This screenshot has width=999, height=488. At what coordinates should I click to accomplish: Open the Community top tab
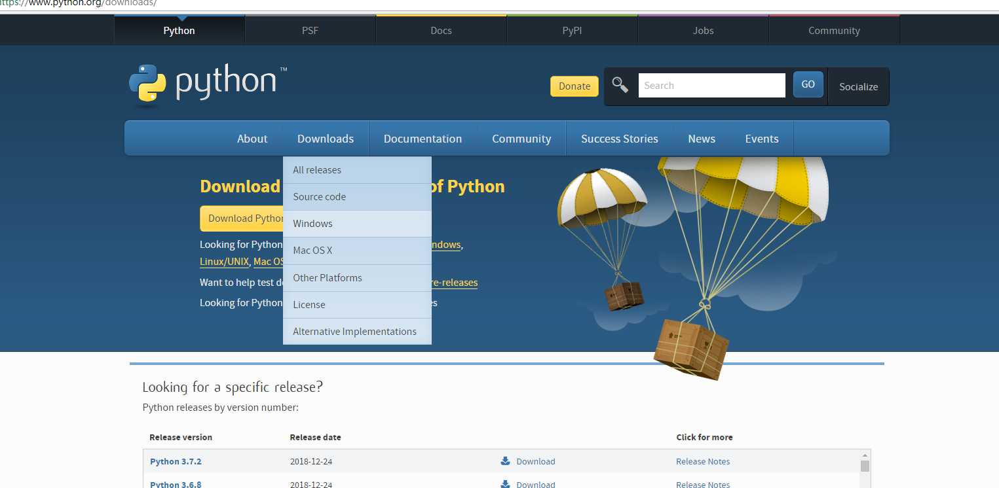point(835,30)
